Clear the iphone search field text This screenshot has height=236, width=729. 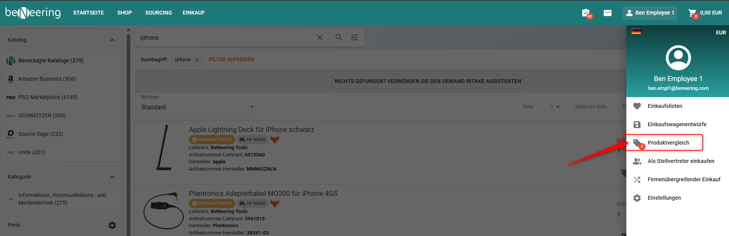pyautogui.click(x=320, y=37)
